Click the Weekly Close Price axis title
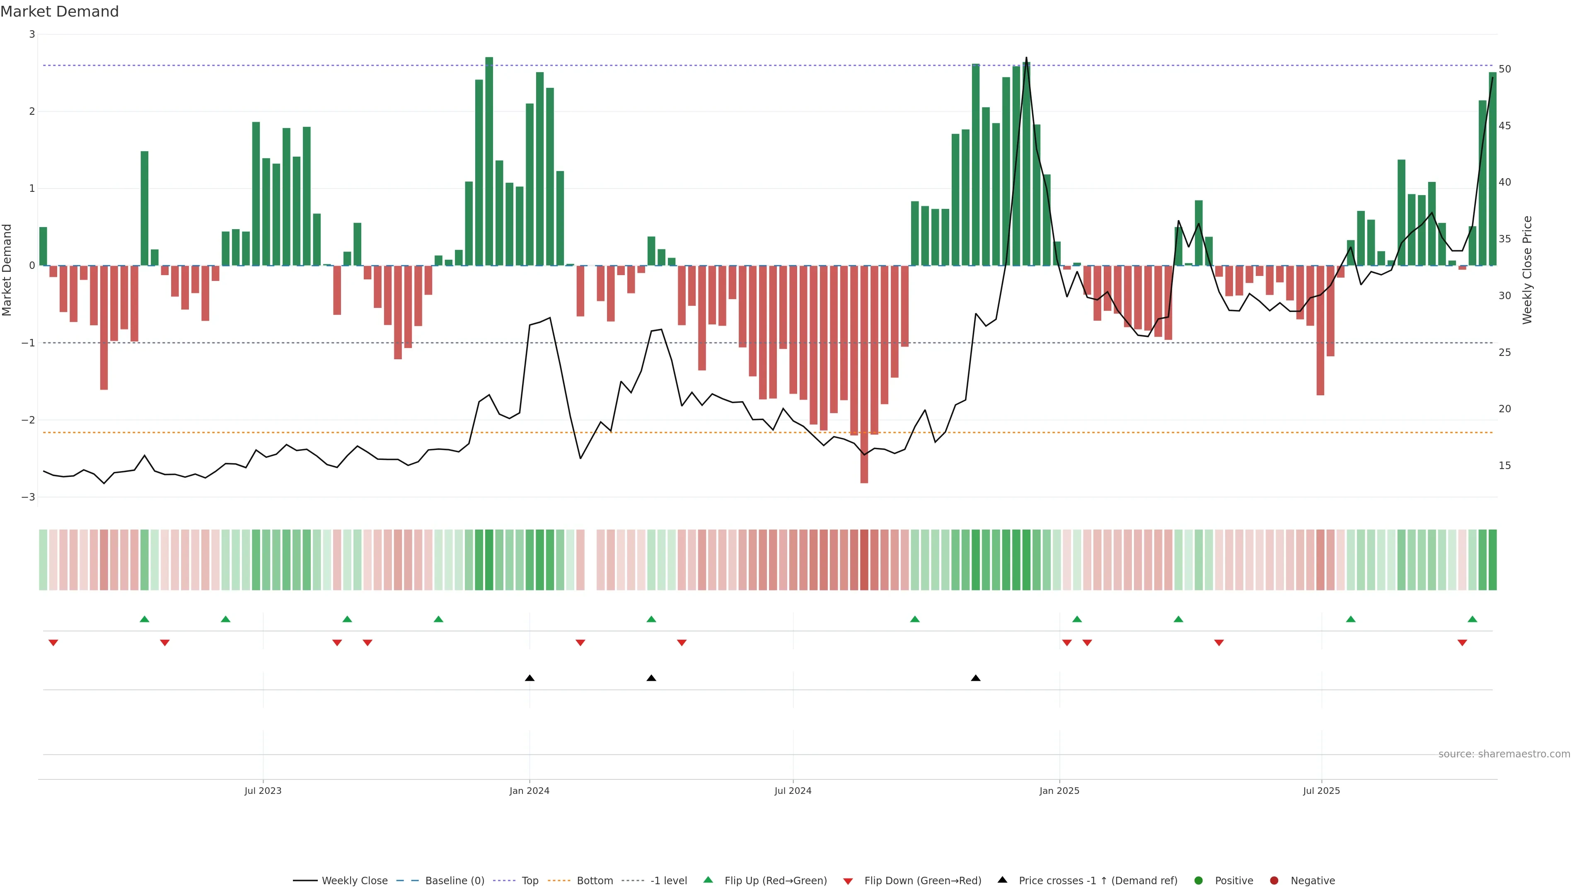Image resolution: width=1591 pixels, height=895 pixels. pos(1527,270)
